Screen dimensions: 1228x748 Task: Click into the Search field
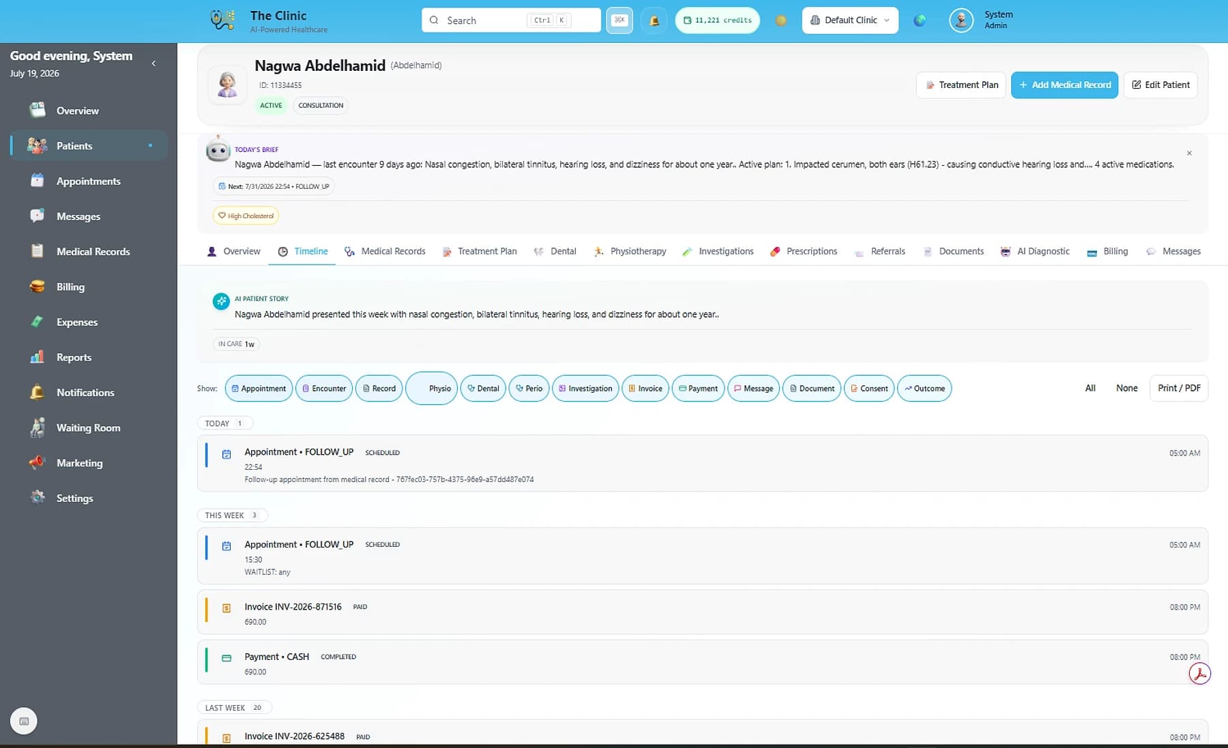(x=511, y=20)
